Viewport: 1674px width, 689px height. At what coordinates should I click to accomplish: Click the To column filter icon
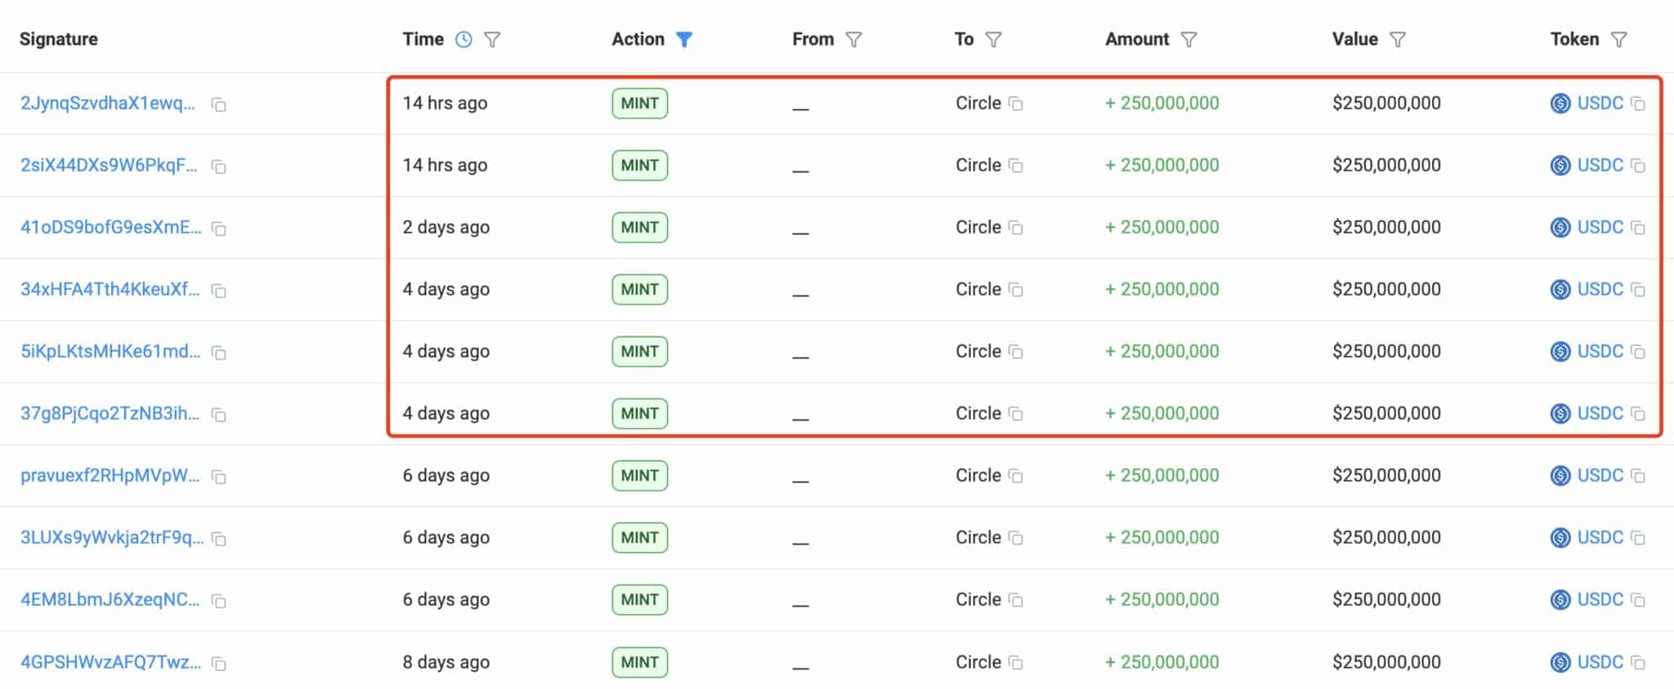[x=993, y=39]
